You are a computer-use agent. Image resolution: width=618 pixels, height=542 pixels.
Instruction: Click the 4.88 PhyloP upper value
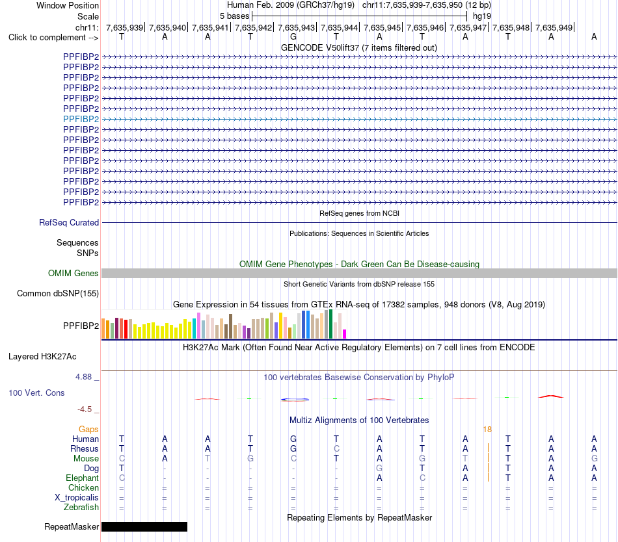[x=83, y=377]
